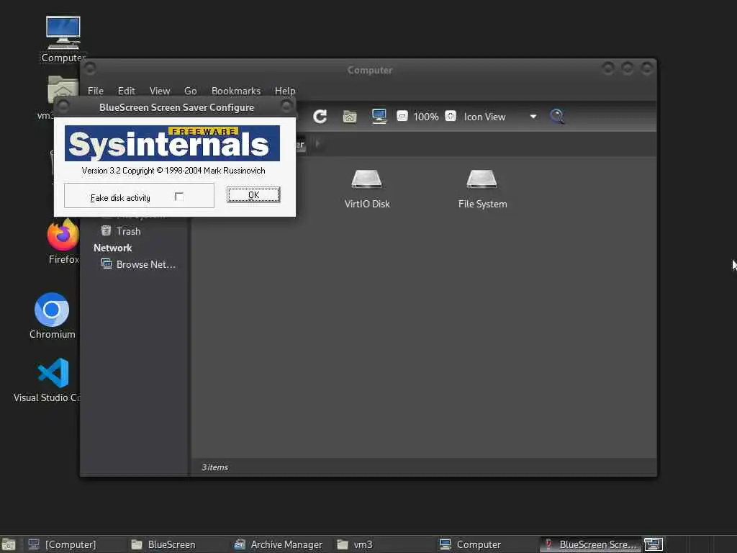Zoom in with the plus icon
This screenshot has width=737, height=553.
[451, 116]
